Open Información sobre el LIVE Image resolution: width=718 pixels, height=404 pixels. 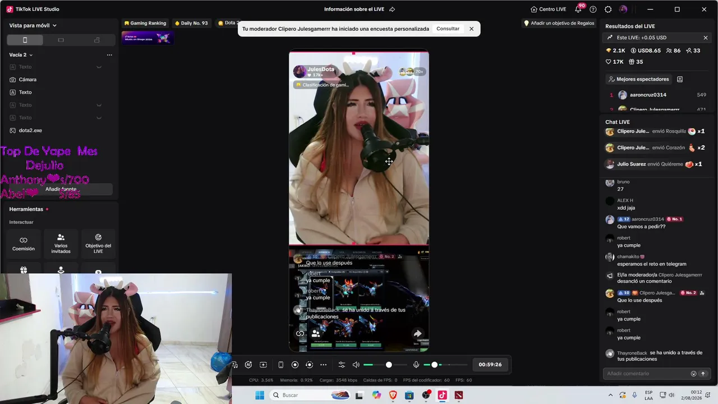pyautogui.click(x=355, y=9)
